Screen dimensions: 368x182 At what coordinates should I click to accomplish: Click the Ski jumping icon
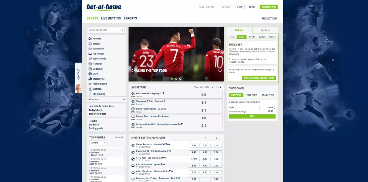[90, 94]
